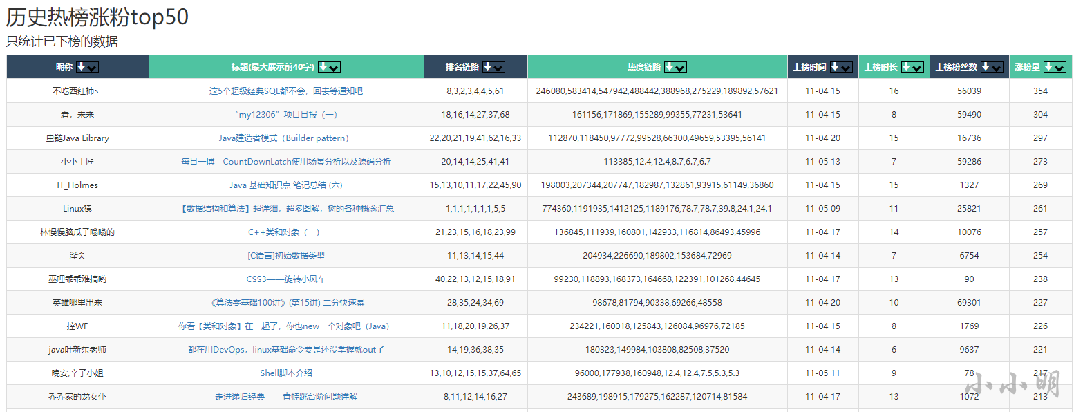Click the heat chain cell 161156,171869,155289,99355,77231,53641
The image size is (1074, 412).
pos(657,115)
